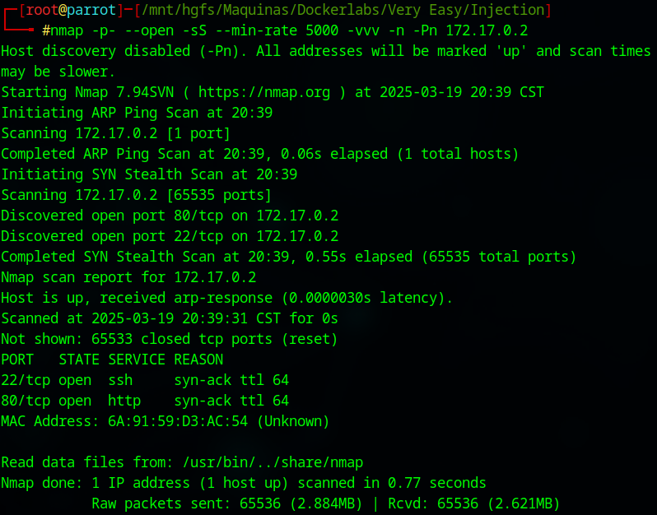Click the "Discovered open port 22/tcp" line
The image size is (657, 515).
[x=170, y=236]
